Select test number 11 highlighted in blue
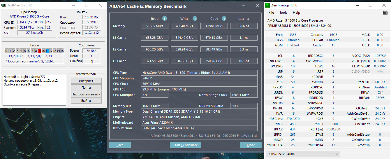391x159 pixels. [47, 51]
